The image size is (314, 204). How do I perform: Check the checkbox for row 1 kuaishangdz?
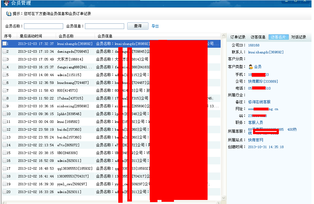pyautogui.click(x=4, y=44)
